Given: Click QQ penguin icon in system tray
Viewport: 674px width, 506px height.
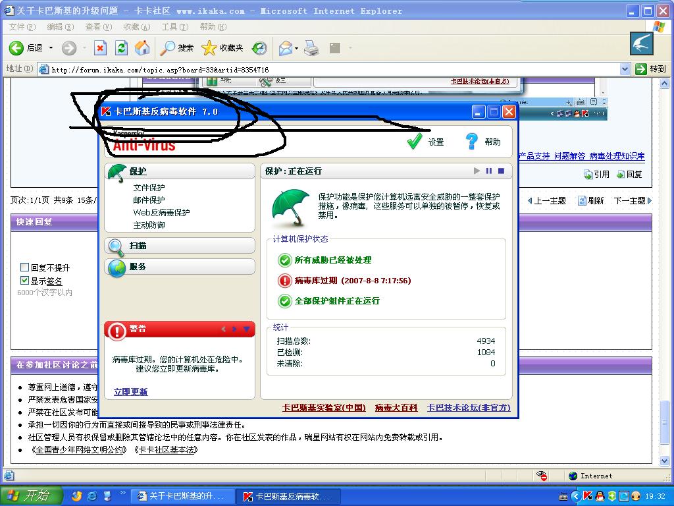Looking at the screenshot, I should coord(600,496).
